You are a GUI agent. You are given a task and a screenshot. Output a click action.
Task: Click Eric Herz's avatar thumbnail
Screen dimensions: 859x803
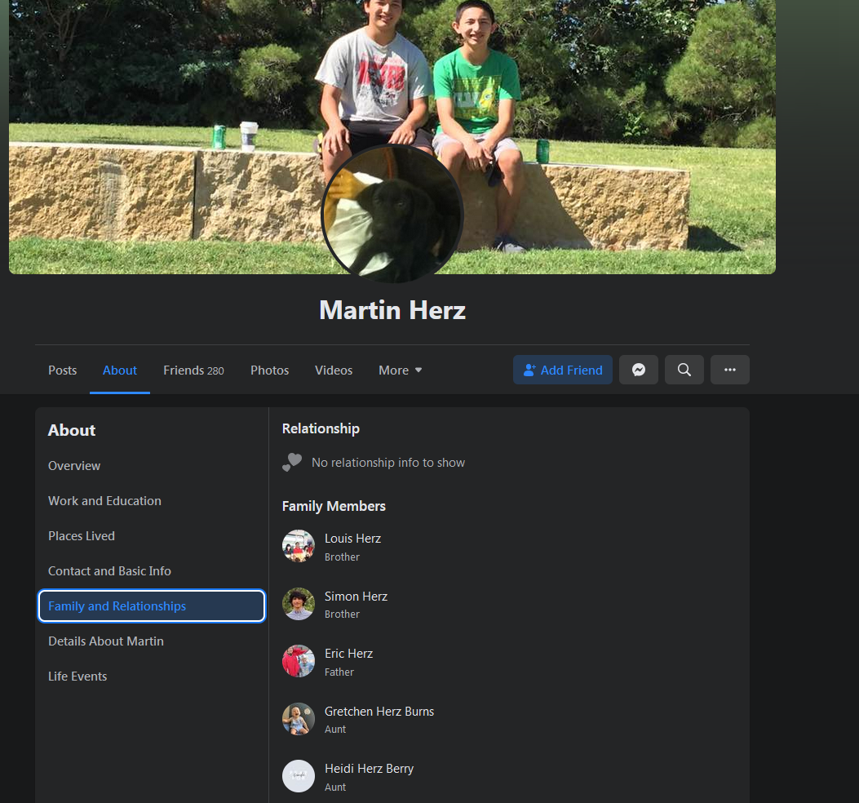(x=299, y=661)
